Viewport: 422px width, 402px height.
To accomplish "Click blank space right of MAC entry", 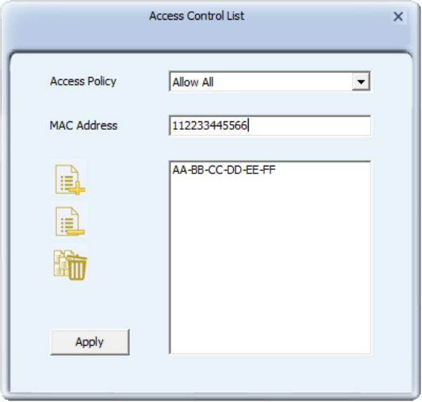I will (x=323, y=170).
